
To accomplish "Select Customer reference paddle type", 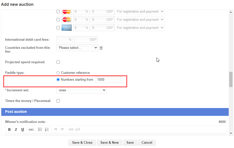I will [58, 73].
